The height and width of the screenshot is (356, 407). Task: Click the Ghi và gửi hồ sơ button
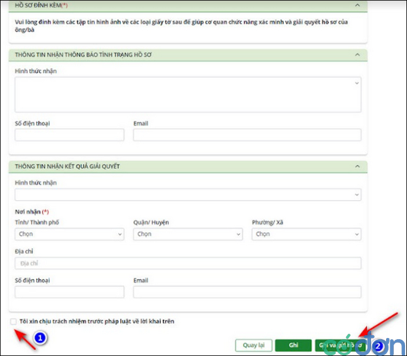click(340, 346)
